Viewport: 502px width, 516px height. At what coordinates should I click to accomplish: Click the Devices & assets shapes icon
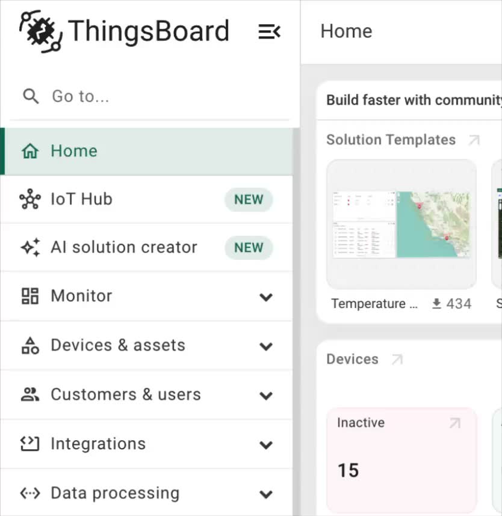click(30, 346)
